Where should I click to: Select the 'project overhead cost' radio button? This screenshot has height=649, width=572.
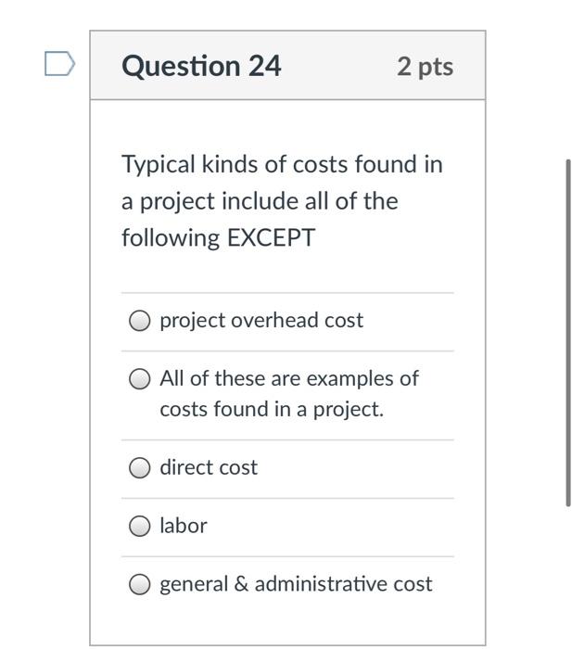139,321
